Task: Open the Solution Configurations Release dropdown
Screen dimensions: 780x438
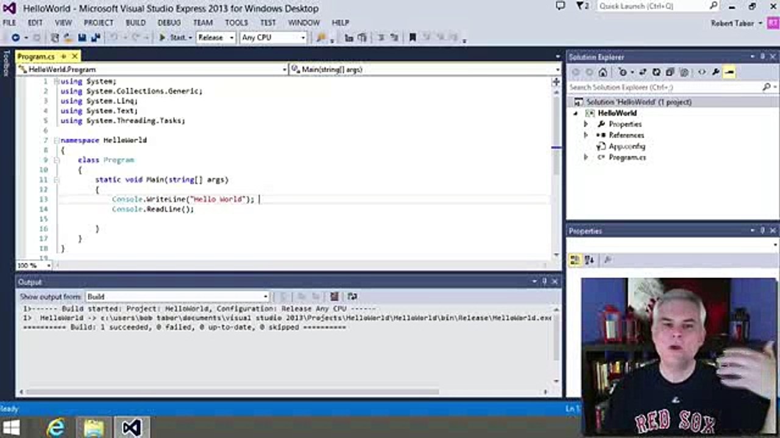Action: click(x=216, y=38)
